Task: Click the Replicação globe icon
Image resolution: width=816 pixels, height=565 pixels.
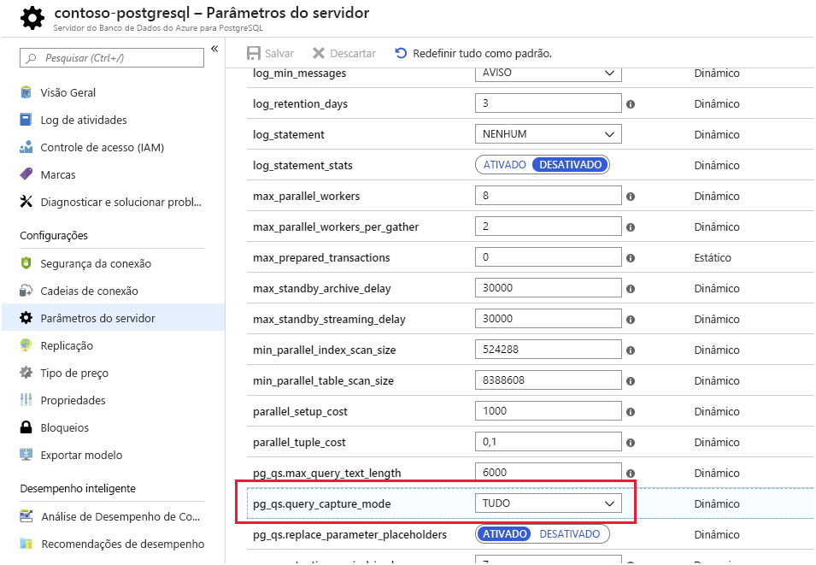Action: tap(26, 345)
